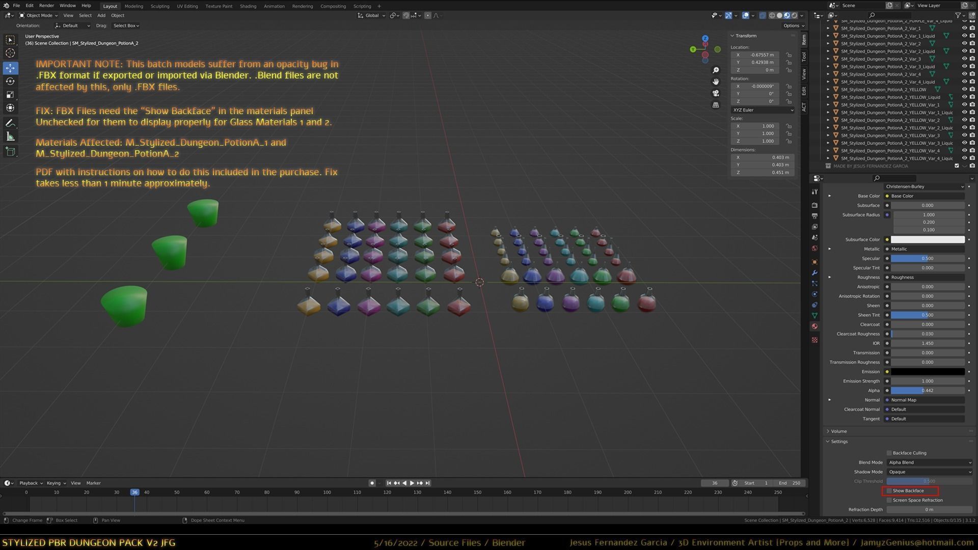The image size is (978, 550).
Task: Select the Measure tool
Action: coord(10,136)
